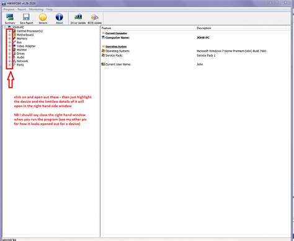The image size is (294, 241).
Task: Open the Report menu
Action: (x=22, y=9)
